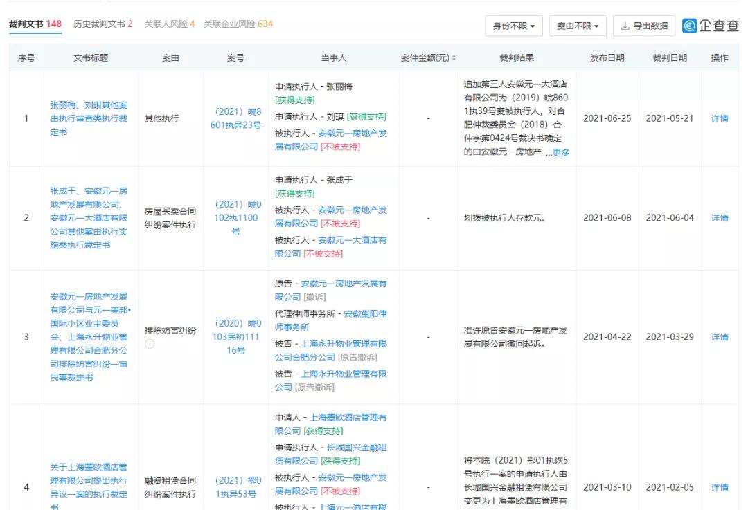
Task: Click the caret arrow on 案由不限 filter
Action: pos(596,26)
